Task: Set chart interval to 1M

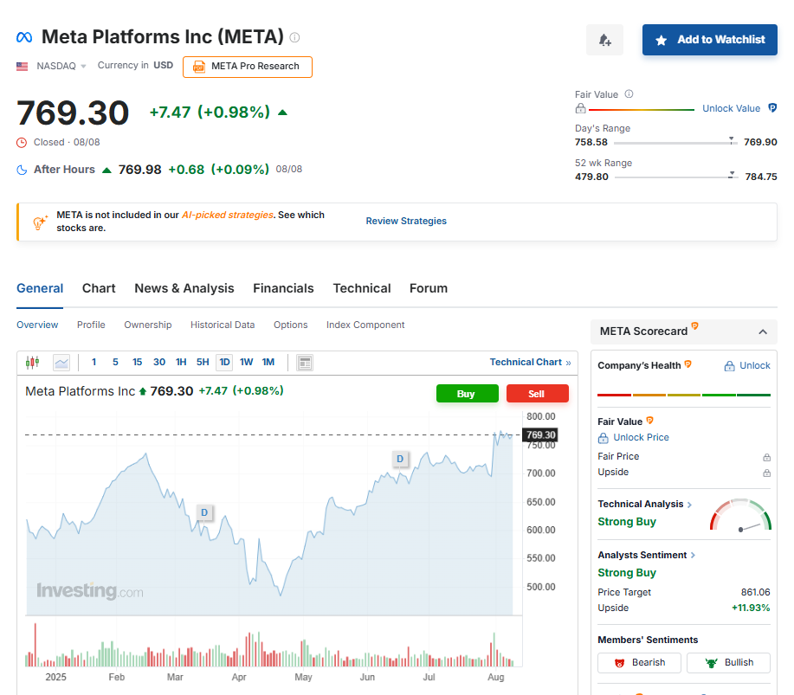Action: [268, 363]
